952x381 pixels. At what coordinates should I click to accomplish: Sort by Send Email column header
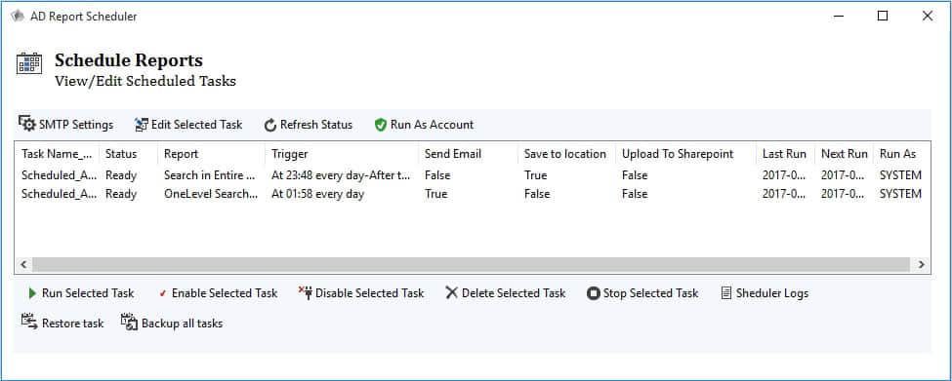click(x=468, y=154)
